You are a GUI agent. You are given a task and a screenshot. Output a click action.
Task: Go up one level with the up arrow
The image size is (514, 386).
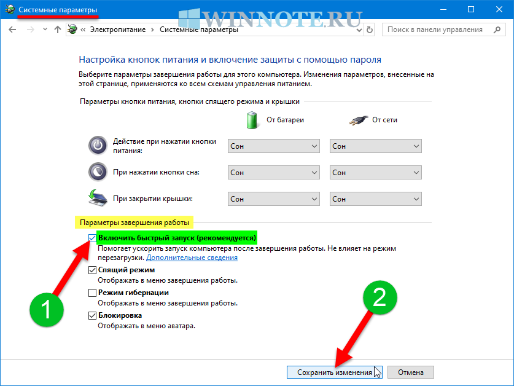point(58,30)
